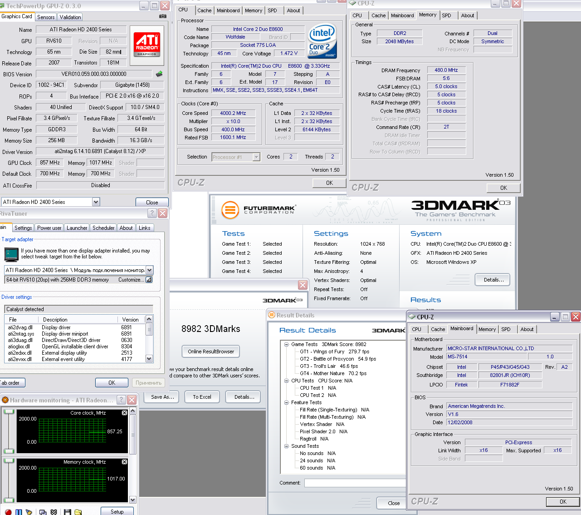
Task: Click the driver list scroll-up arrow
Action: (149, 320)
